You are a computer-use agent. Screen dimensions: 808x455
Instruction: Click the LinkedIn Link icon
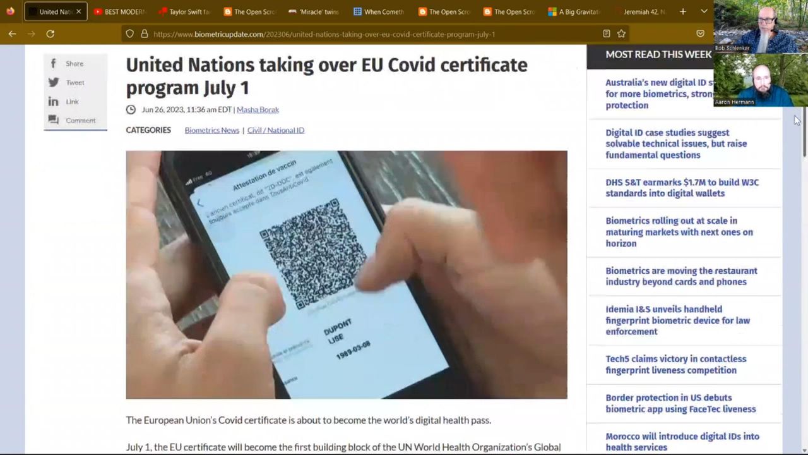(54, 101)
